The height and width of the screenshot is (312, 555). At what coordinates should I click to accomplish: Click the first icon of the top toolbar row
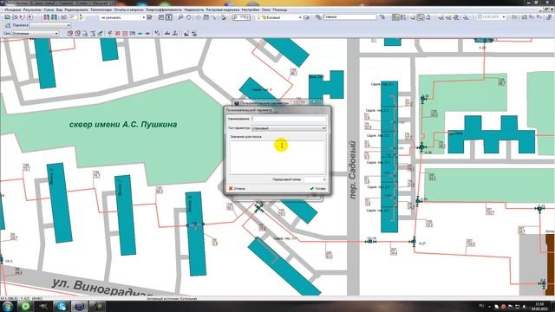[x=7, y=17]
